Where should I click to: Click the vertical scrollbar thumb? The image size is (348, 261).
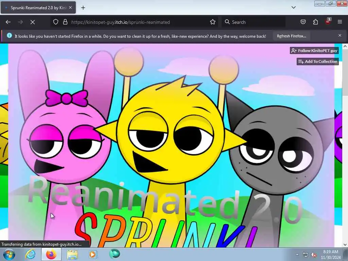pyautogui.click(x=345, y=73)
